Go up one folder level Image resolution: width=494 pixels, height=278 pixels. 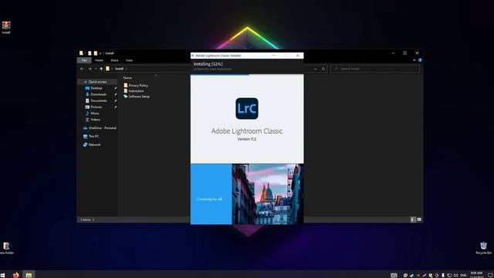click(101, 69)
